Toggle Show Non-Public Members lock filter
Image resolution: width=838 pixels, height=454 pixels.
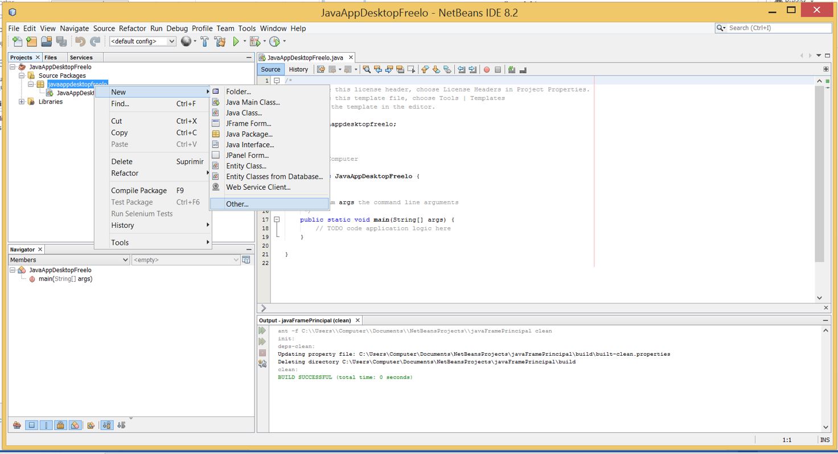[x=60, y=425]
